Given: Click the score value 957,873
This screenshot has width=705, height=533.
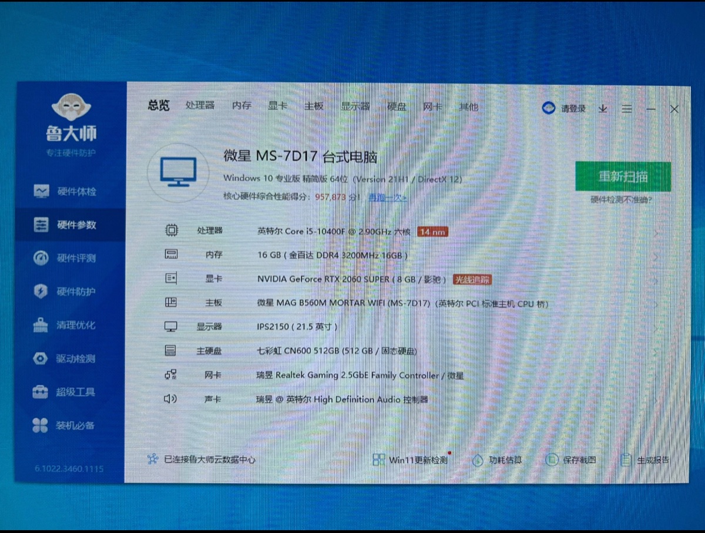Looking at the screenshot, I should (x=331, y=197).
